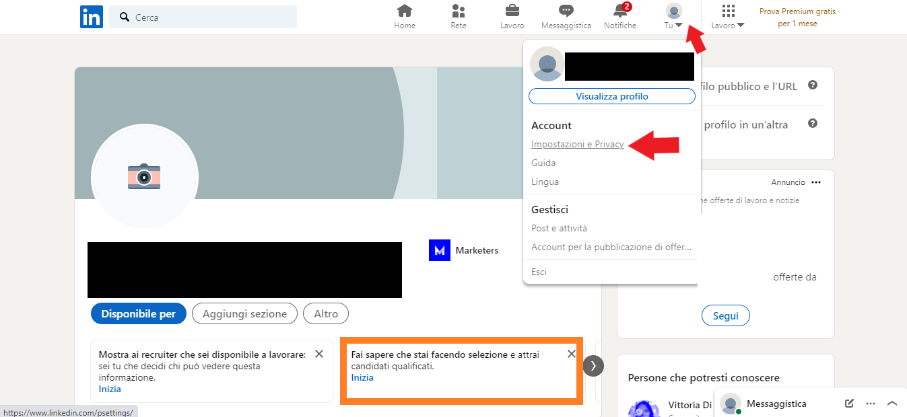
Task: Open the Tu account dropdown
Action: pos(673,17)
